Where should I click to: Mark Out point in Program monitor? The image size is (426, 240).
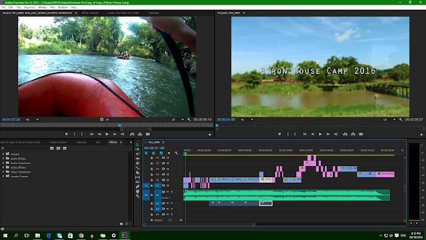click(295, 134)
